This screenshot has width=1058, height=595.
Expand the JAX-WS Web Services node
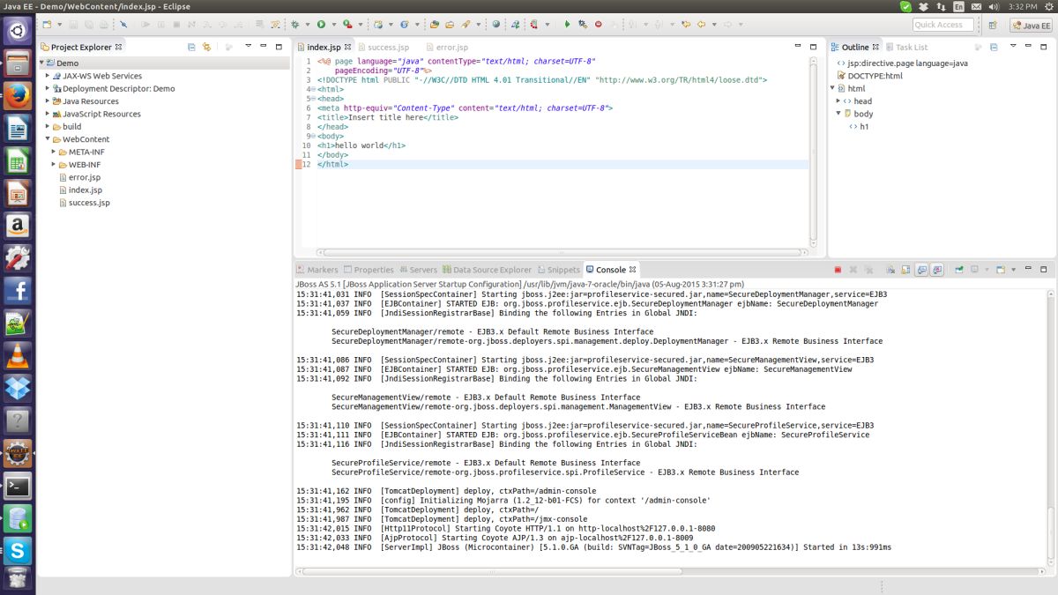click(x=48, y=76)
